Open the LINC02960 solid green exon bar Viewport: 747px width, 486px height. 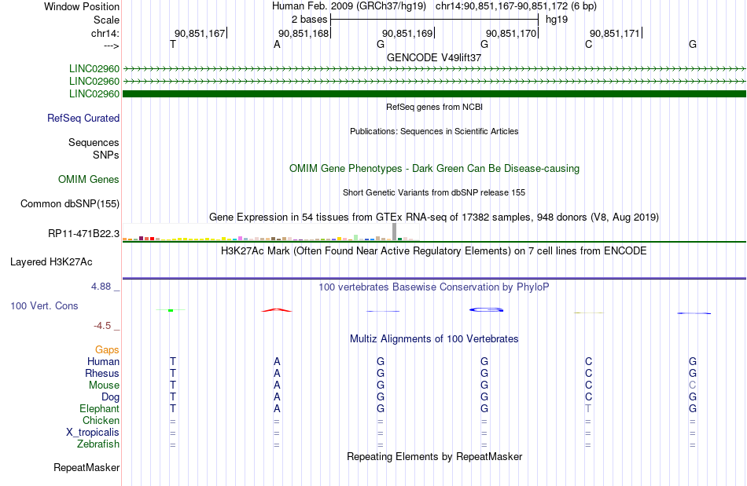434,93
